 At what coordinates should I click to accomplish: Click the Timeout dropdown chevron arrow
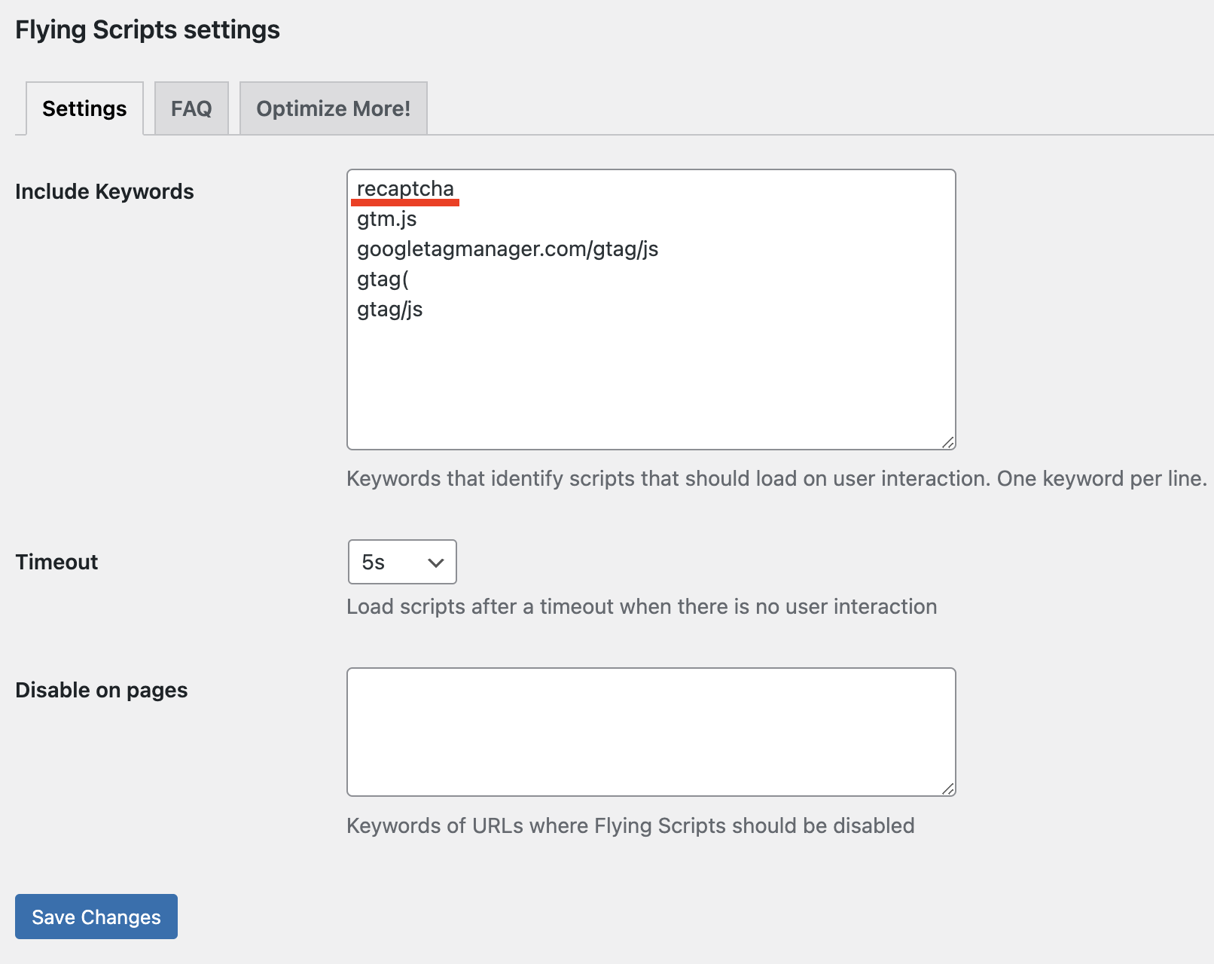click(435, 561)
